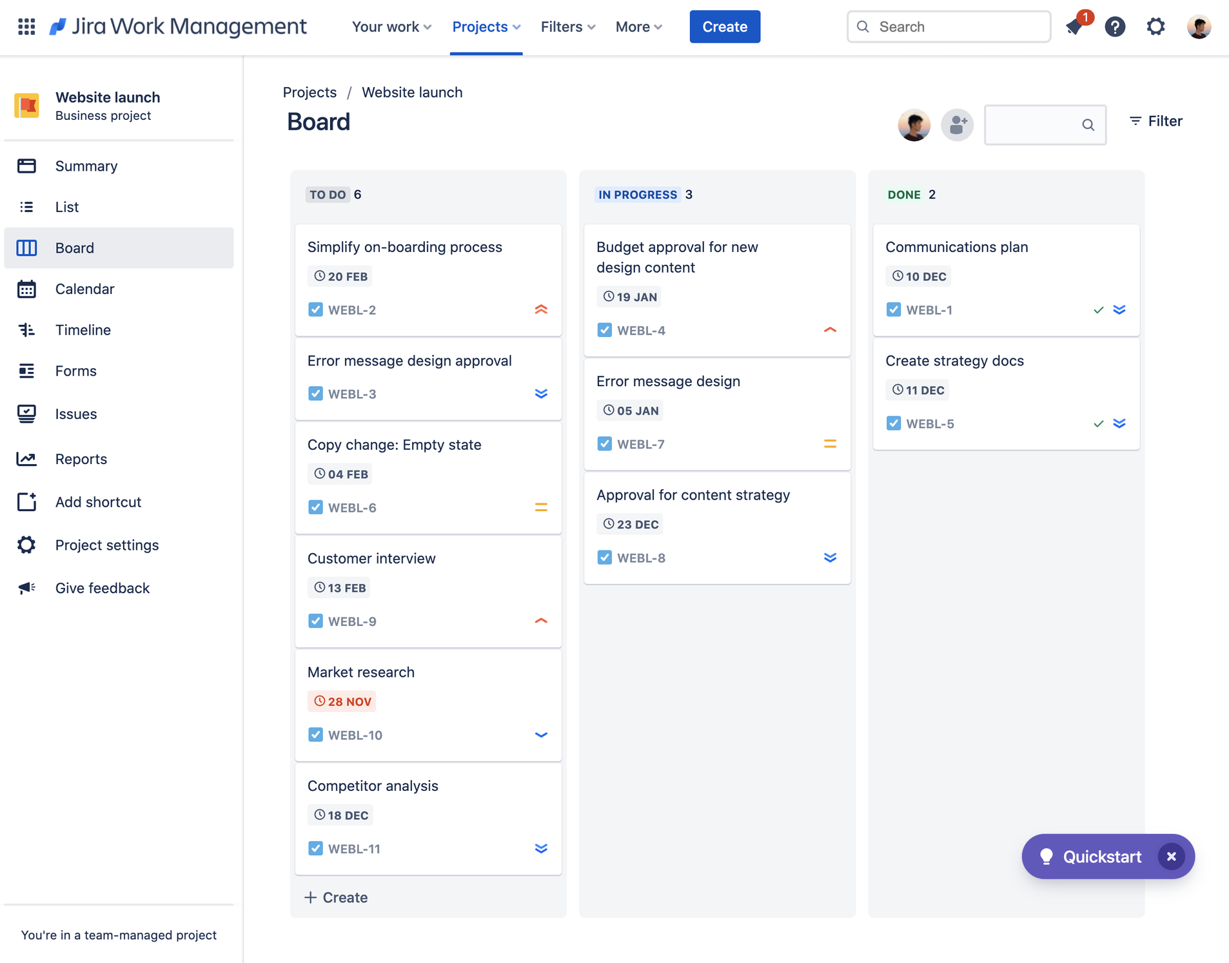Open the Forms view

[x=75, y=371]
